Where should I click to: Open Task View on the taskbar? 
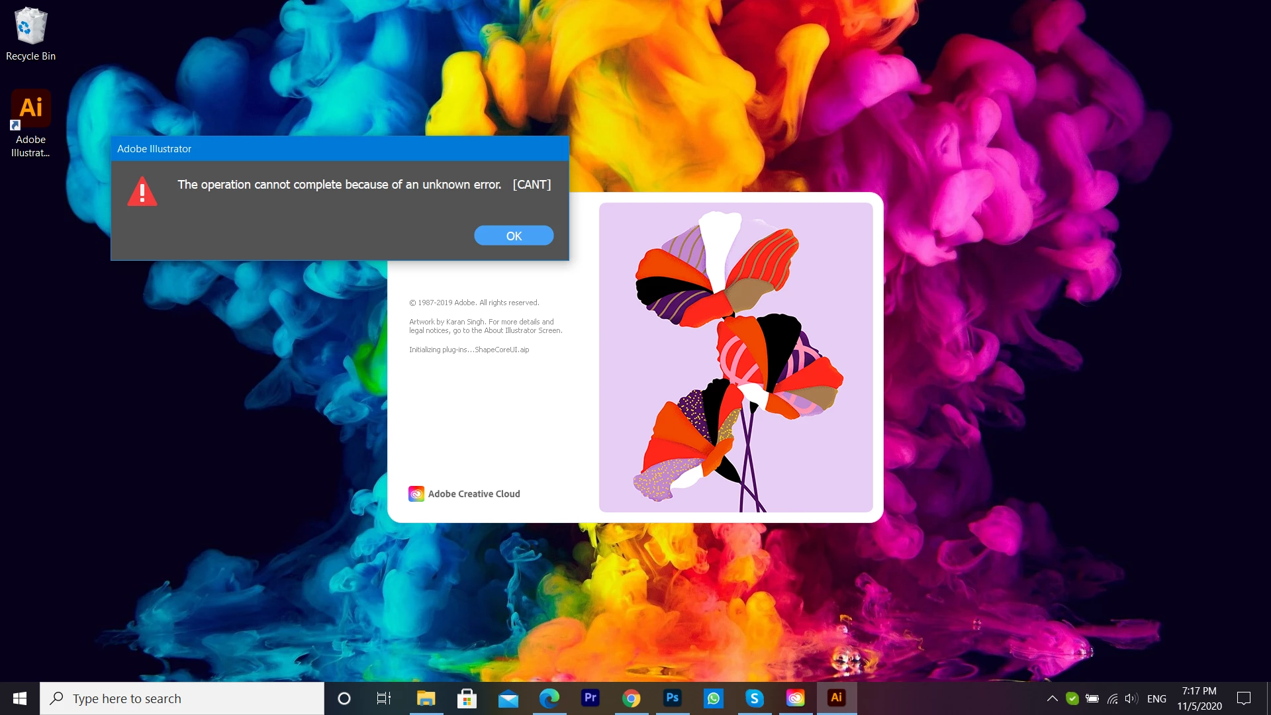[x=384, y=698]
